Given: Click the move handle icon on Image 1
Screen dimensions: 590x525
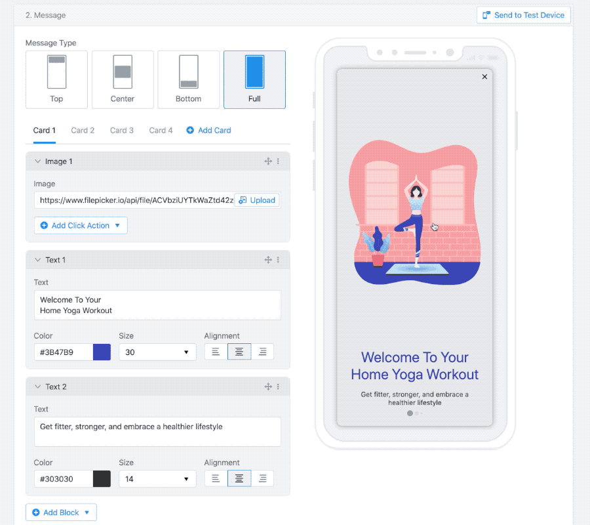Looking at the screenshot, I should coord(268,161).
